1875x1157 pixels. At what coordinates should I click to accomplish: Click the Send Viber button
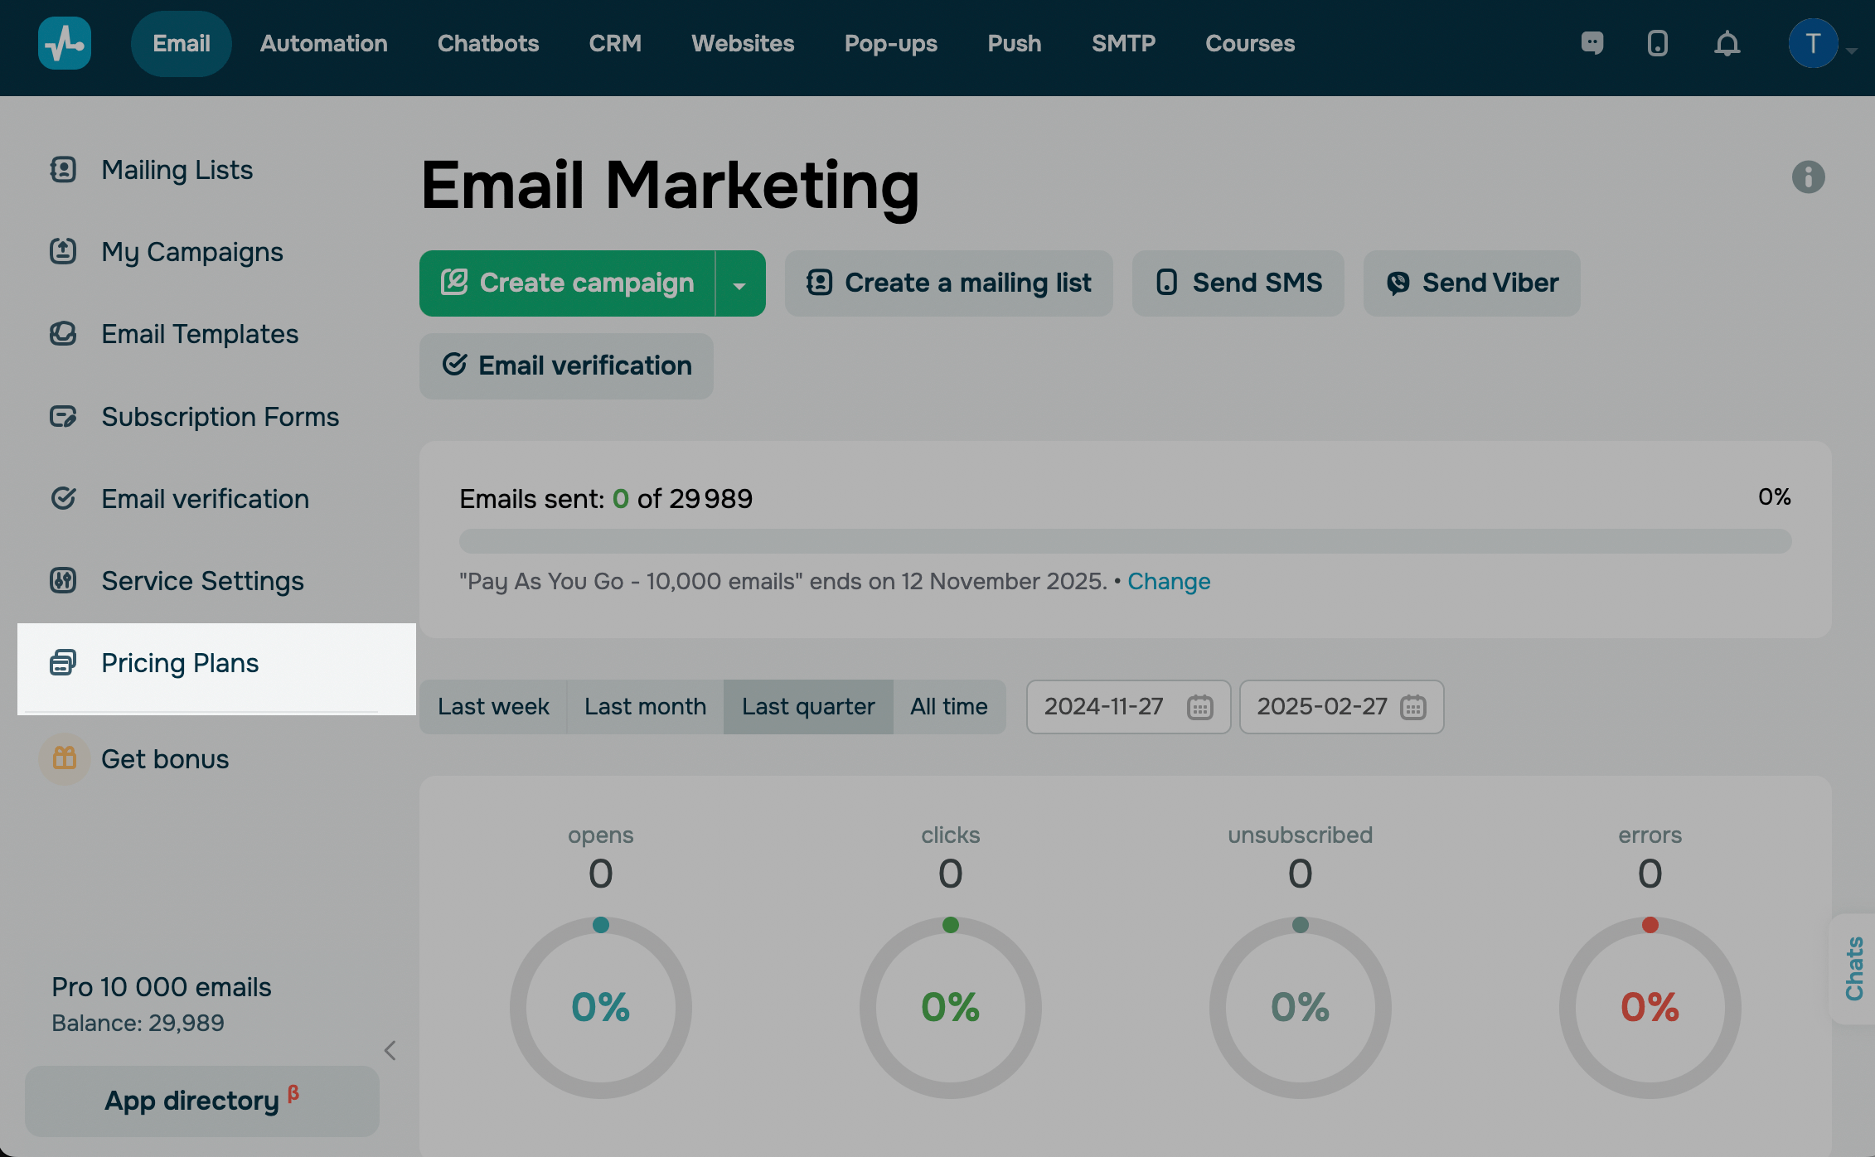(x=1471, y=283)
